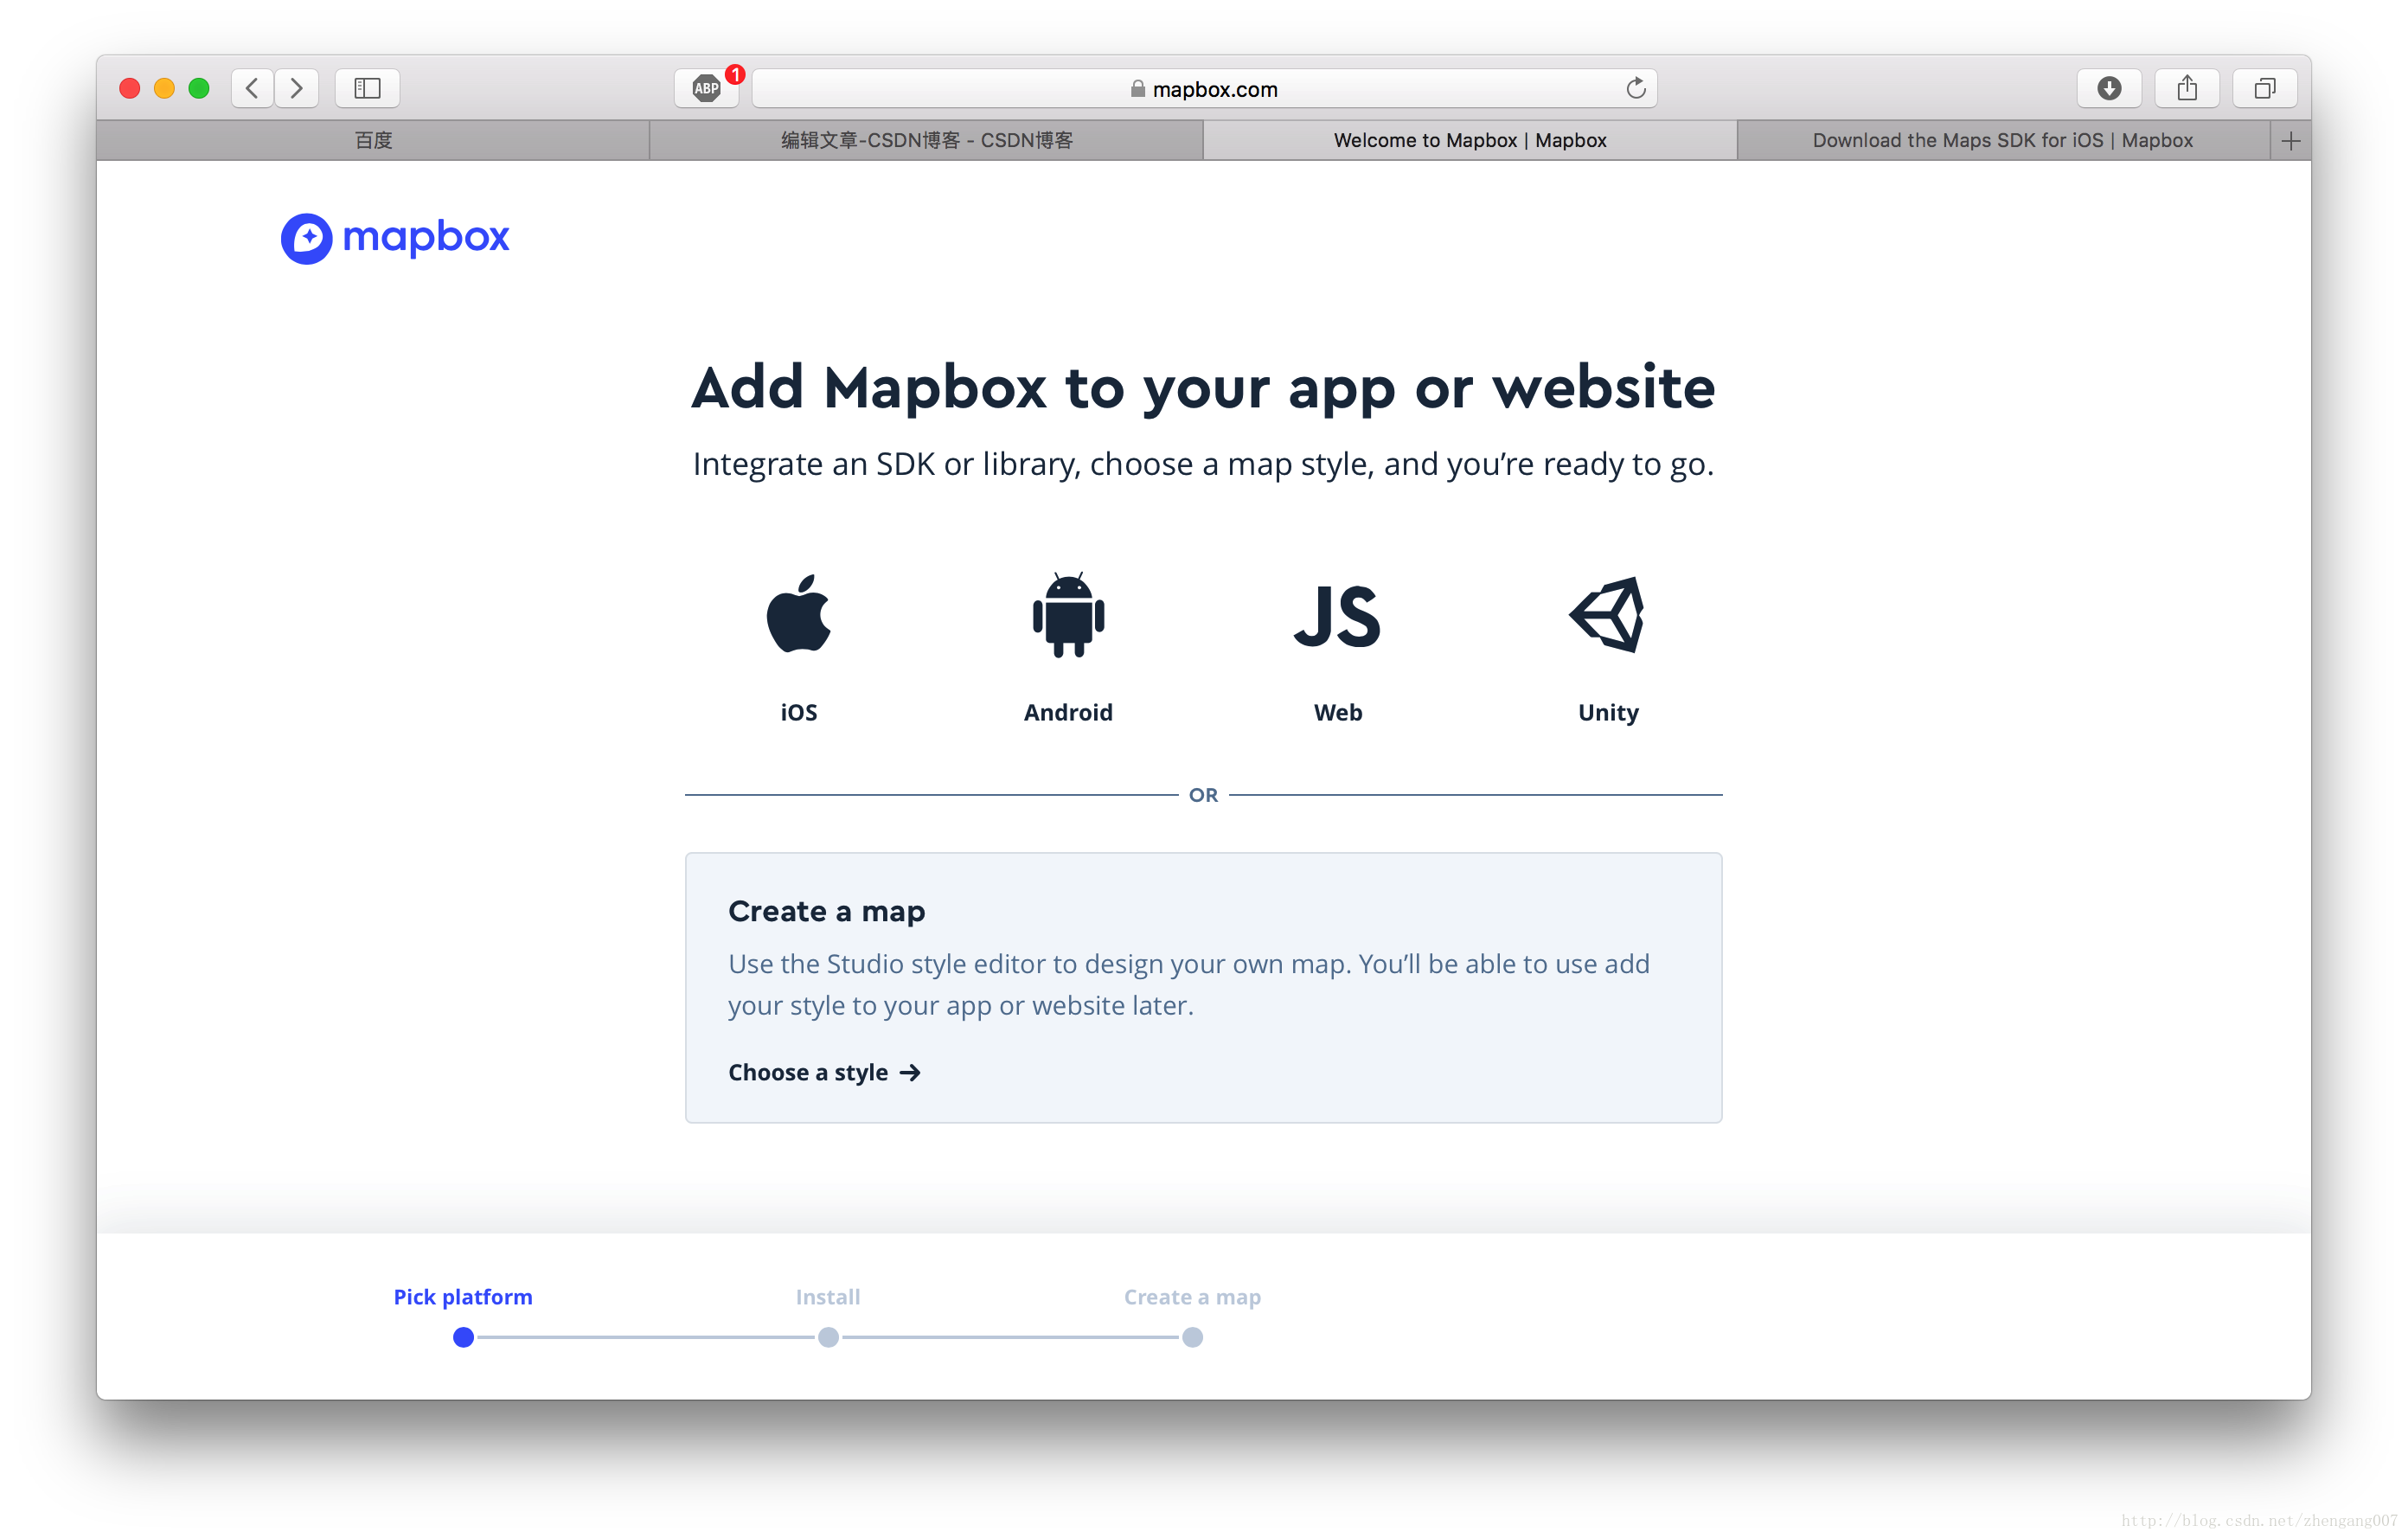Switch to the CSDN博客 edit tab
The height and width of the screenshot is (1538, 2408).
click(x=926, y=141)
